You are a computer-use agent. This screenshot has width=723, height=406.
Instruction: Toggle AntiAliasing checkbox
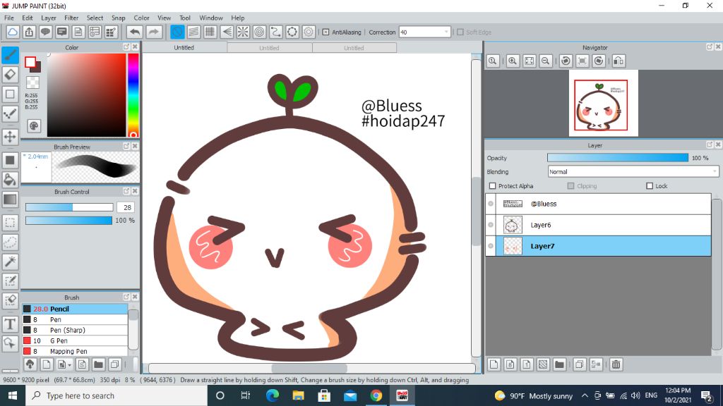325,32
